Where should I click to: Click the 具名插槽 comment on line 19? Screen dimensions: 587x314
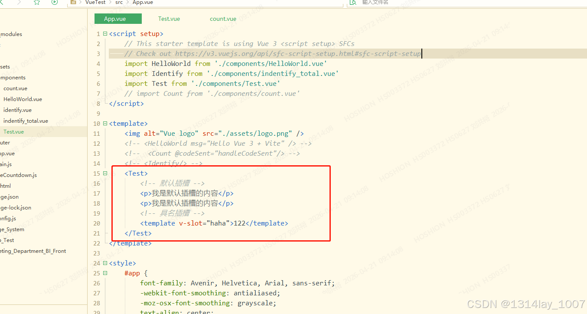tap(172, 213)
